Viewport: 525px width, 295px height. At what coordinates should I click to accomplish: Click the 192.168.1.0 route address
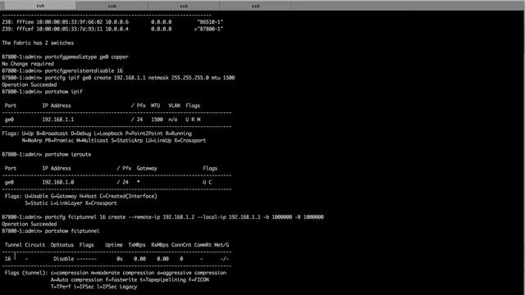[58, 183]
